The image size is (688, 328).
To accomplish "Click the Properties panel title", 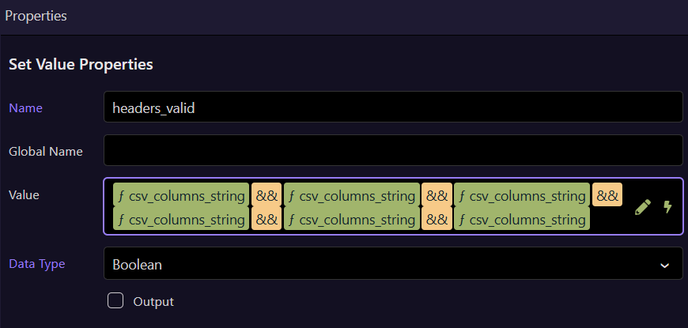I will 36,16.
